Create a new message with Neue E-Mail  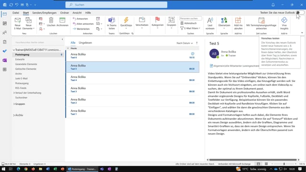coord(17,23)
